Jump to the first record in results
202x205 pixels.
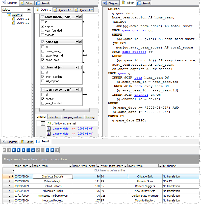[x=4, y=150]
